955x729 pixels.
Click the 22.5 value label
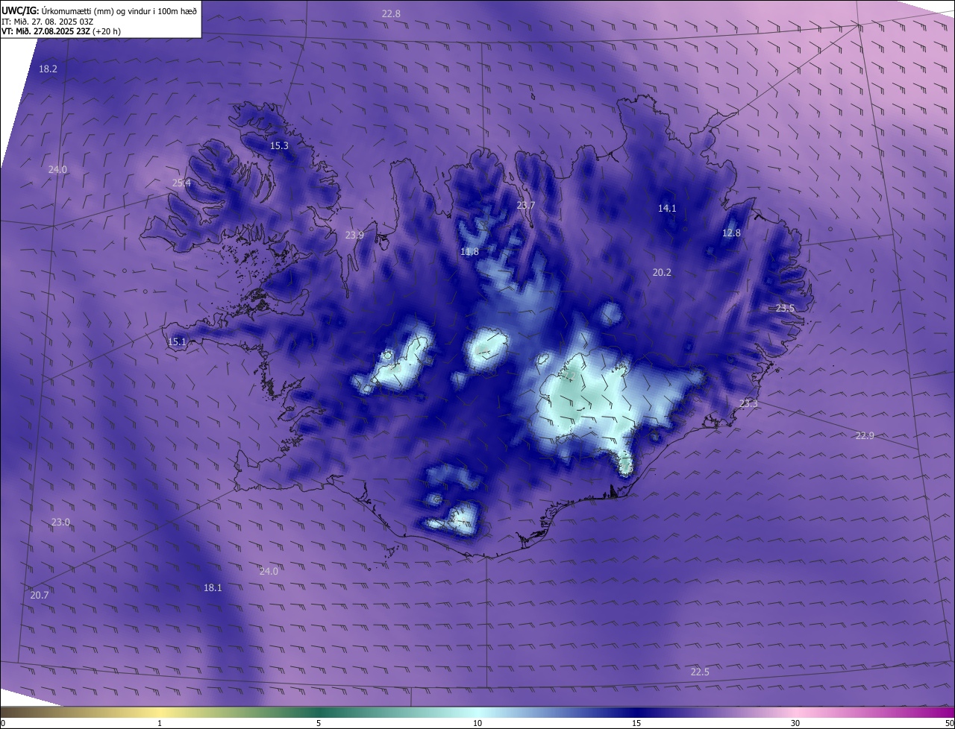coord(700,672)
